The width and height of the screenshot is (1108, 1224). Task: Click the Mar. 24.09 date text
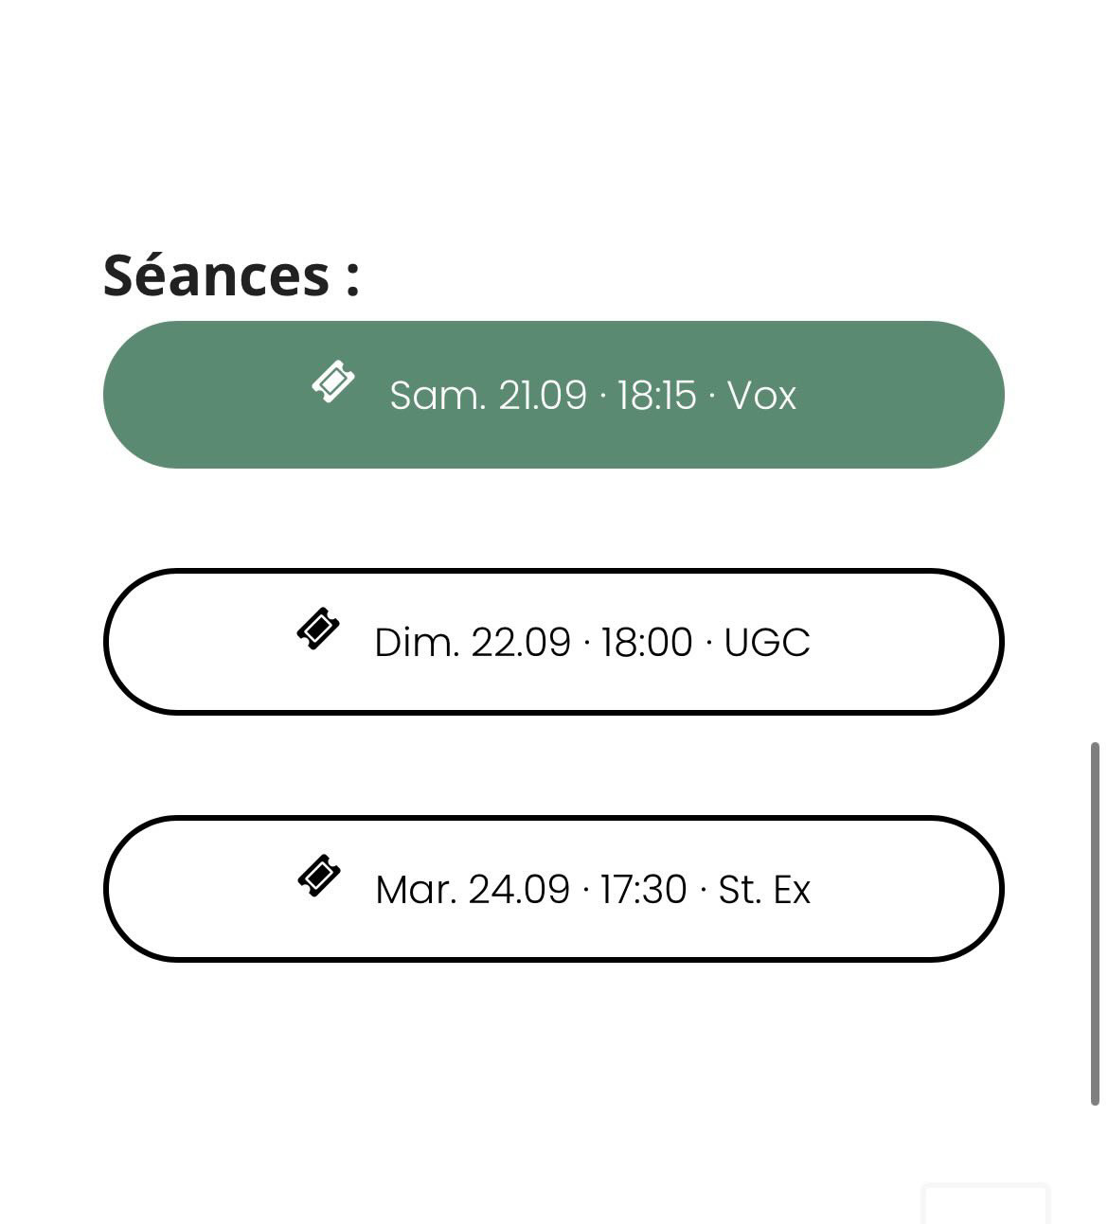coord(473,889)
